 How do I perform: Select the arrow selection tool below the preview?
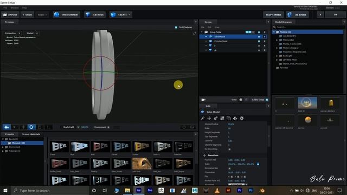(x=15, y=127)
